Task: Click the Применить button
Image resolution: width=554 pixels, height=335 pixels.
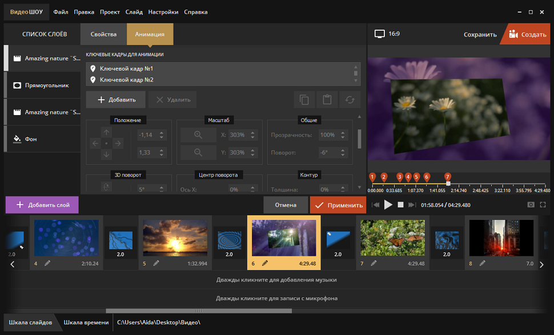Action: click(338, 205)
